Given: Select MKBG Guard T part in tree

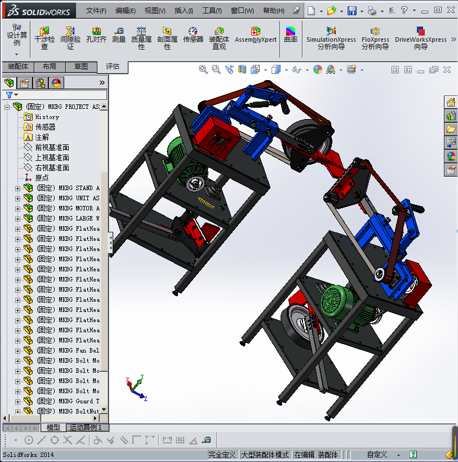Looking at the screenshot, I should [61, 401].
